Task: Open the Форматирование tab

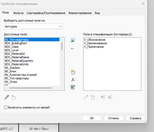Action: point(80,13)
